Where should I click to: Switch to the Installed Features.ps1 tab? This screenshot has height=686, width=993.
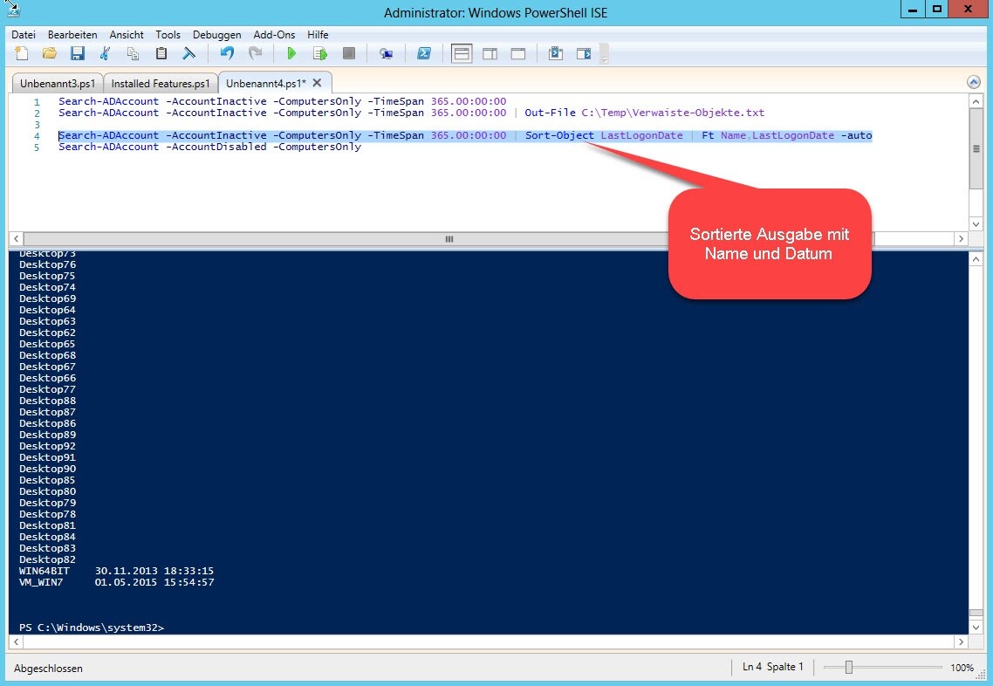(161, 84)
